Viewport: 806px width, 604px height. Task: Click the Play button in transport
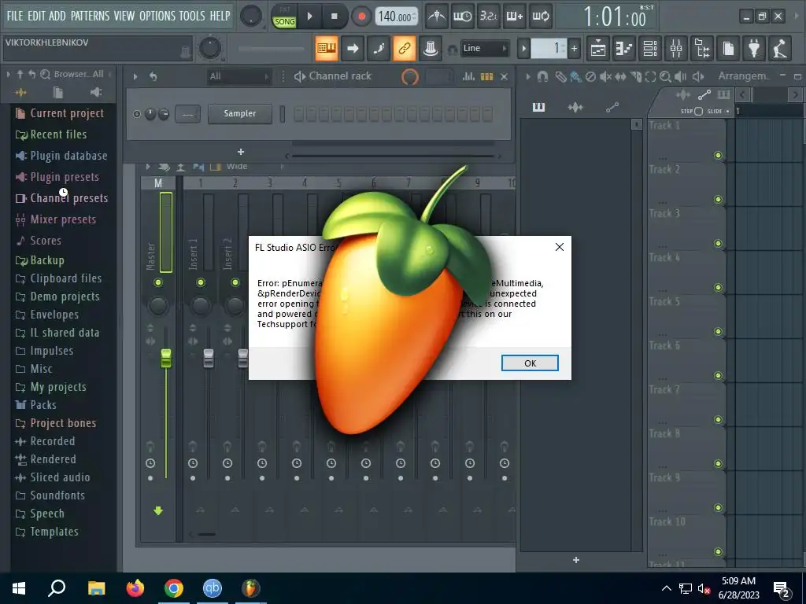[309, 17]
